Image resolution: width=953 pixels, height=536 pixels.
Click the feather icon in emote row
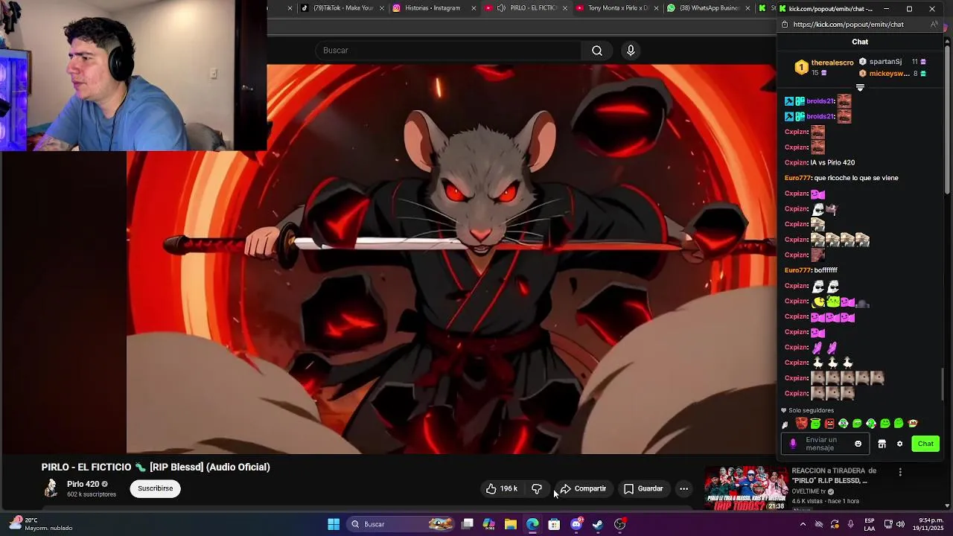coord(785,424)
